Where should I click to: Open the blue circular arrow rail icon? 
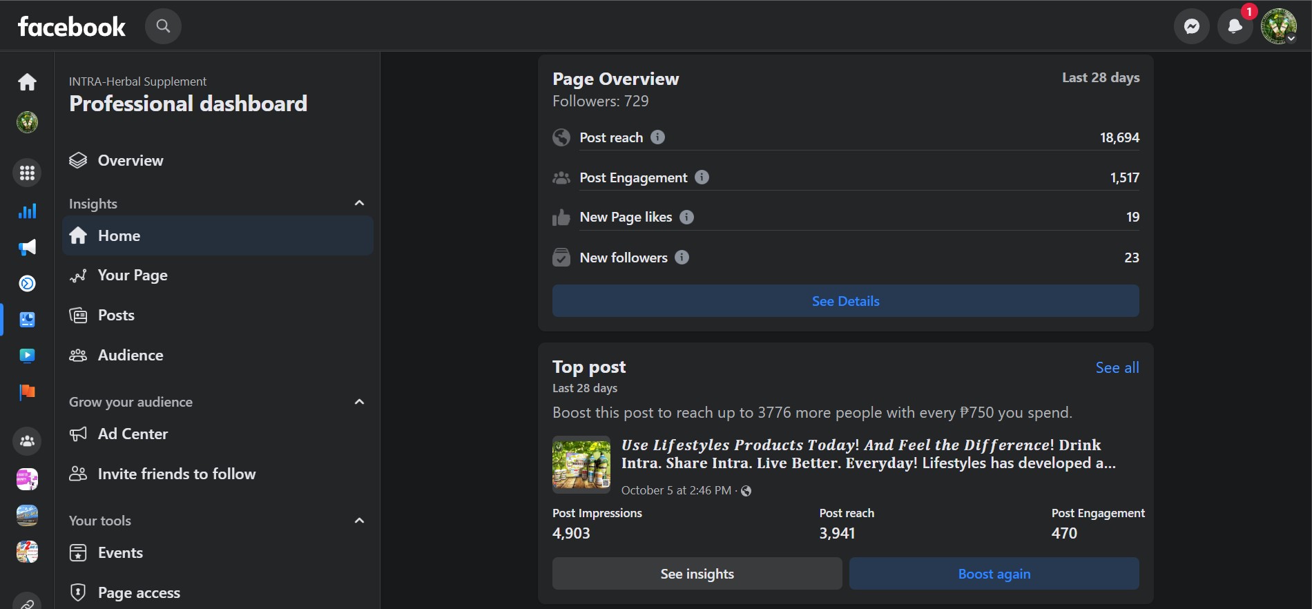tap(27, 283)
